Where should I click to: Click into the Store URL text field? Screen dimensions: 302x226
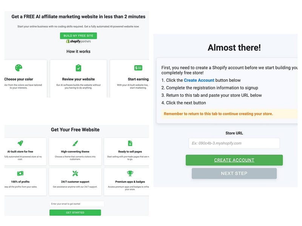[234, 143]
